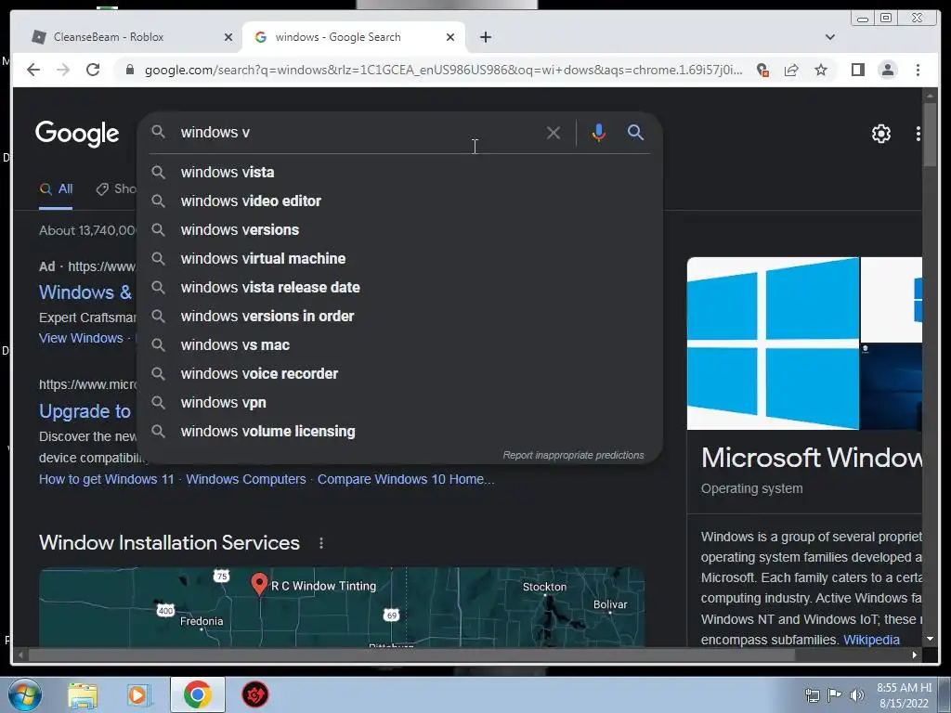The height and width of the screenshot is (713, 951).
Task: Click R C Window Tinting map pin
Action: point(259,584)
